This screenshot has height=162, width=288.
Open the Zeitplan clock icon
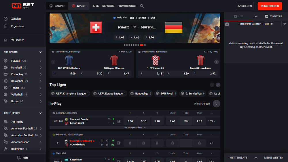(x=6, y=19)
